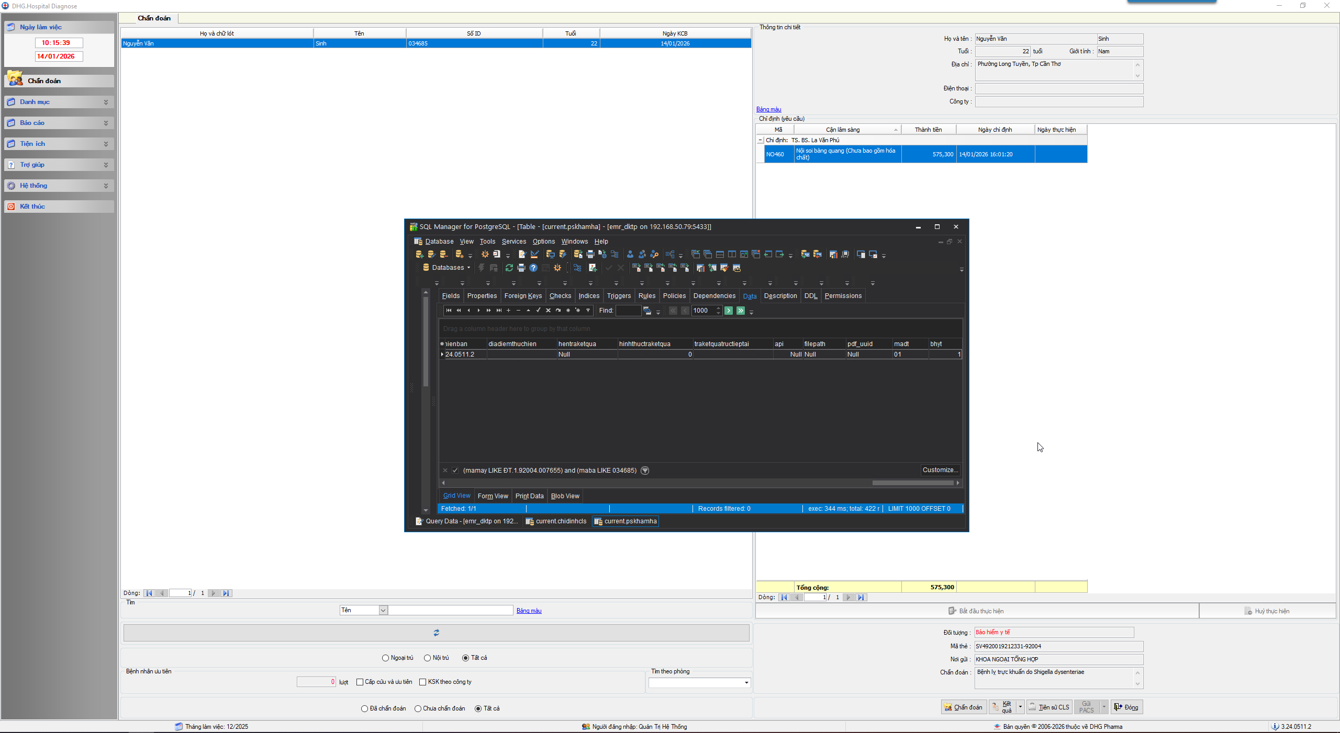
Task: Select the Ngoại trú radio button
Action: tap(386, 658)
